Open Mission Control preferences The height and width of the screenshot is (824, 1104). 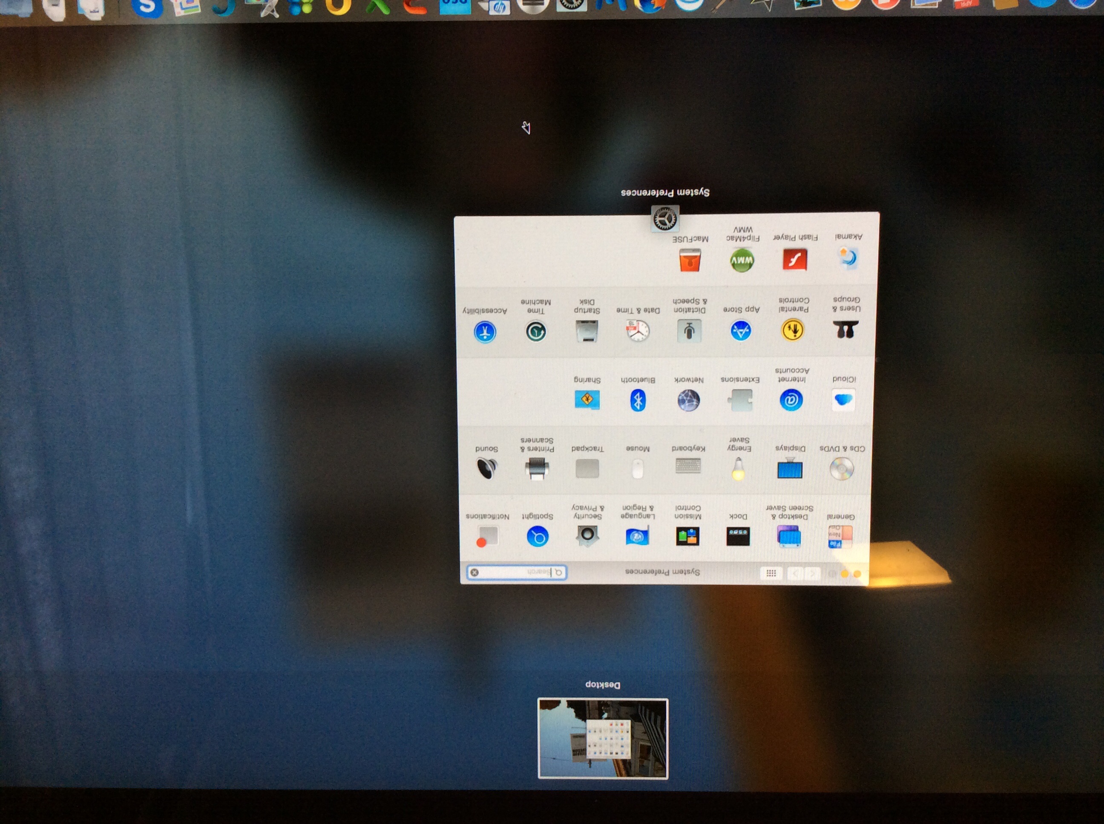click(688, 537)
